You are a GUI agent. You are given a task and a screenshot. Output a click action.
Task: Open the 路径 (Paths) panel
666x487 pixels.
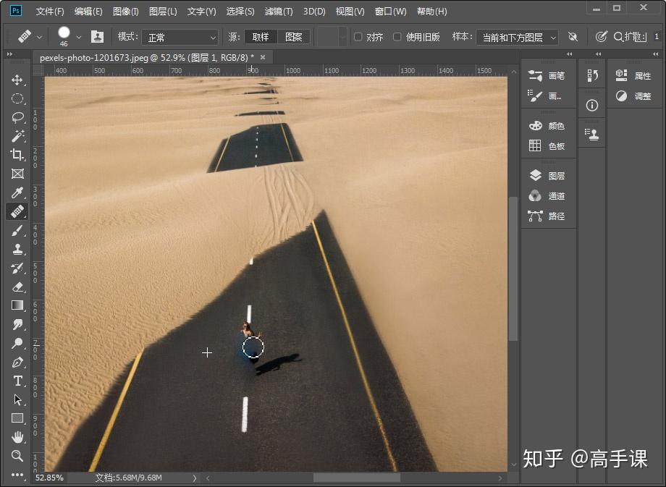[x=547, y=216]
